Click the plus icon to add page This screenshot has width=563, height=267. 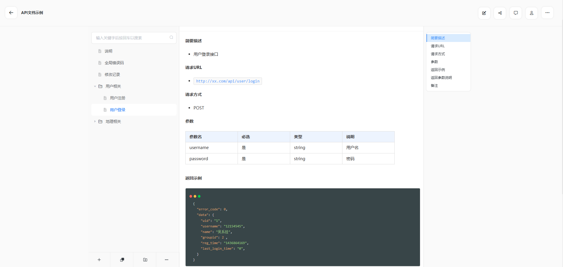pyautogui.click(x=99, y=260)
